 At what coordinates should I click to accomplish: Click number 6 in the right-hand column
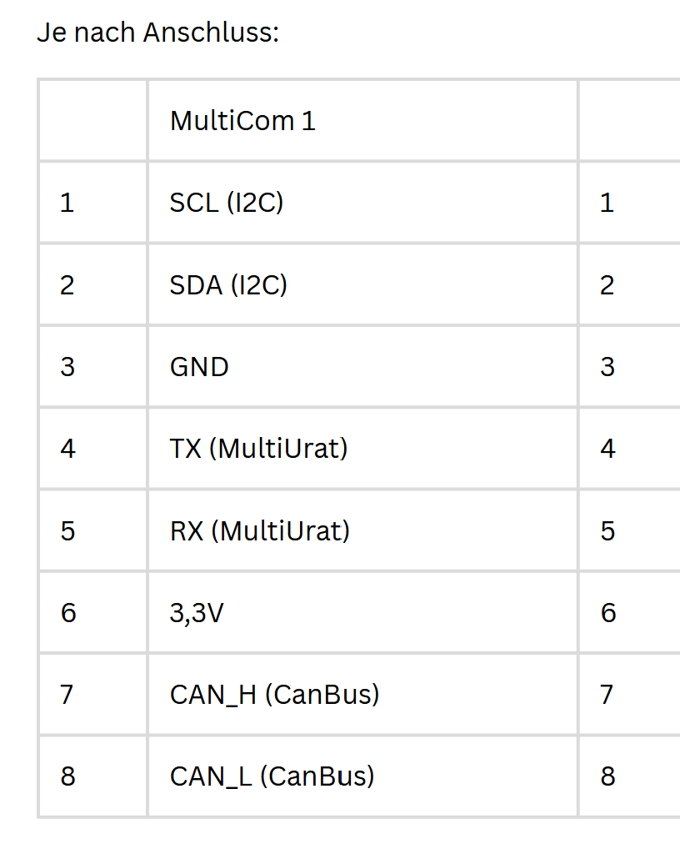click(607, 613)
